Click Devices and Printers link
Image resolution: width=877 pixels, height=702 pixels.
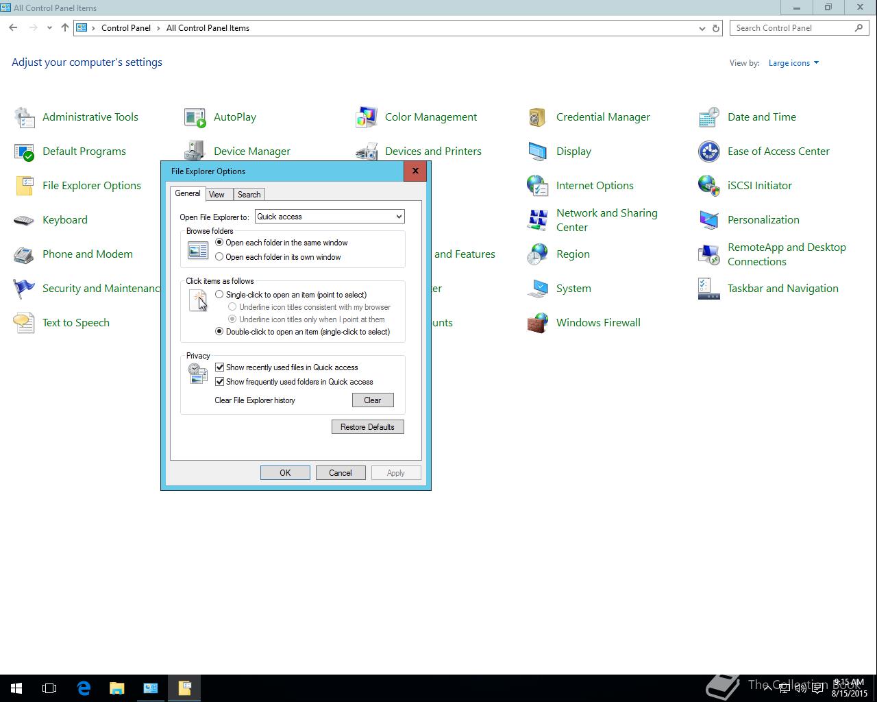pos(433,152)
